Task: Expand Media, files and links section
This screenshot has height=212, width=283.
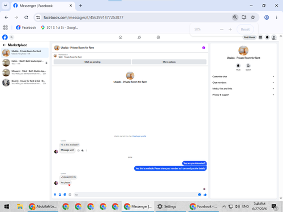Action: tap(243, 89)
